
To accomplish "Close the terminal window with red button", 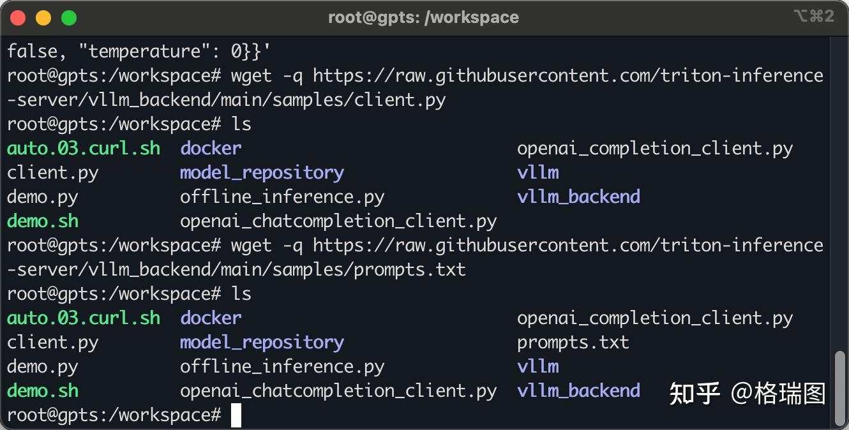I will click(18, 17).
